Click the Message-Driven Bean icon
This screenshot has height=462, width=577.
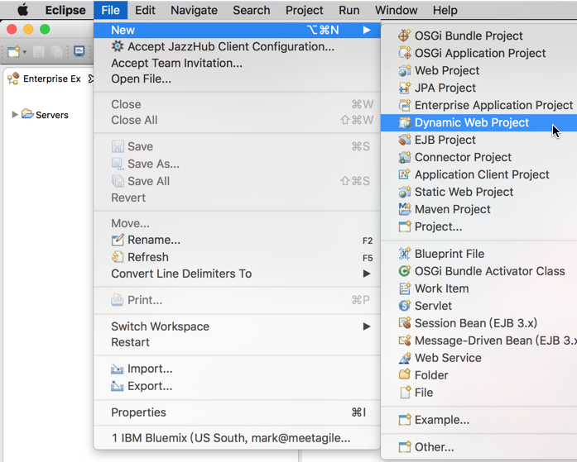pos(405,341)
